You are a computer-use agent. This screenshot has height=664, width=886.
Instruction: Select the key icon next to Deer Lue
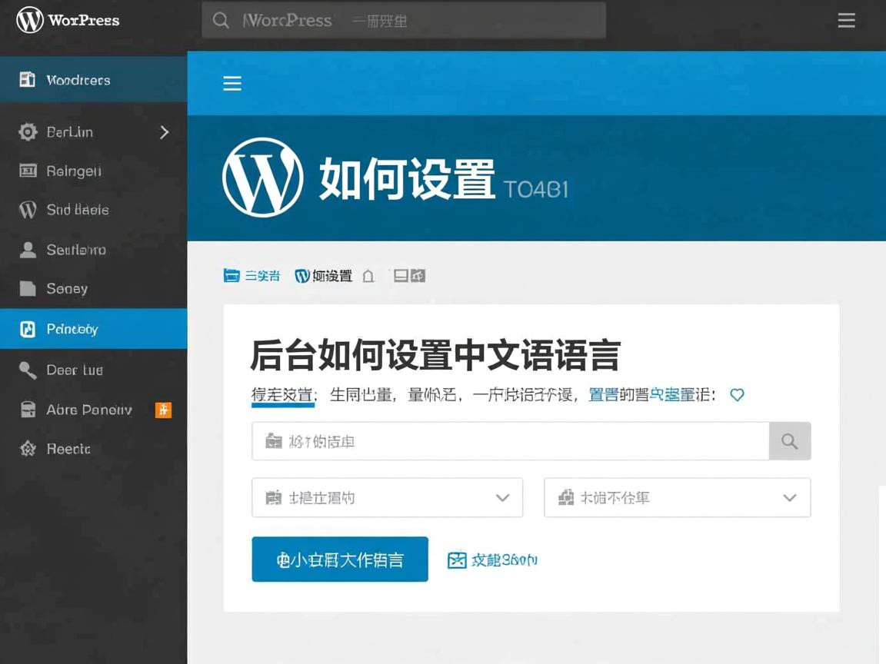tap(28, 370)
